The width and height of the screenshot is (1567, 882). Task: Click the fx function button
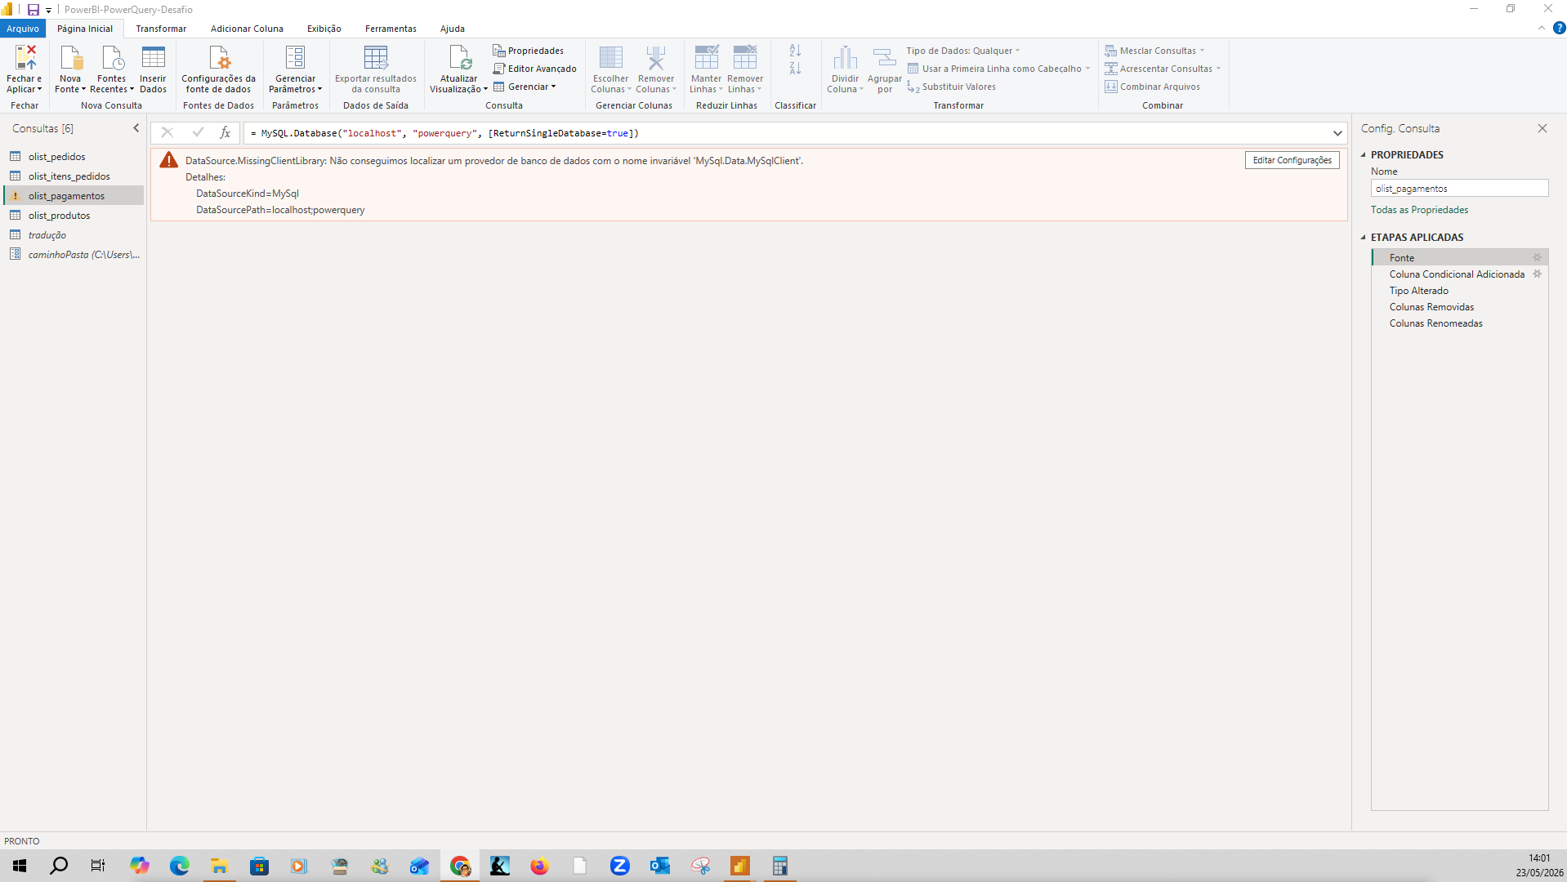[x=225, y=132]
